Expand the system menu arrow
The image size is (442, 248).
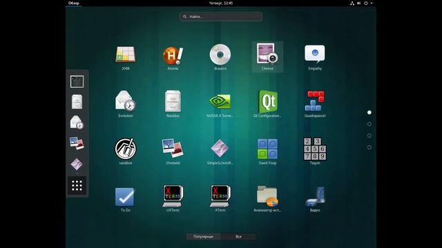coord(372,3)
